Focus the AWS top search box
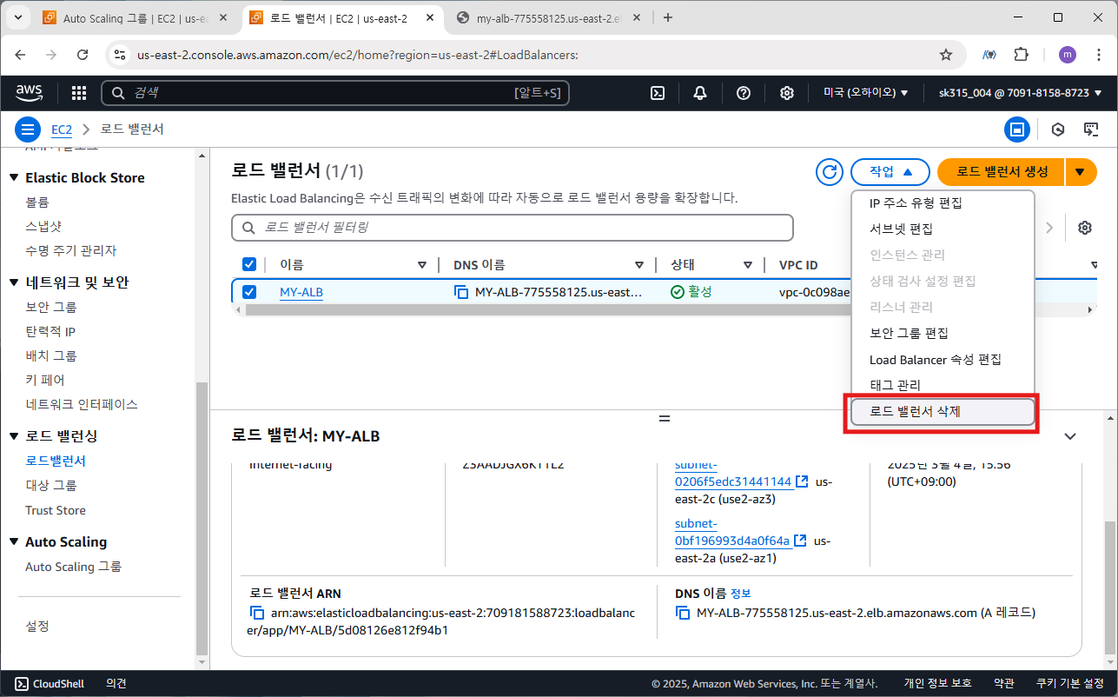1118x697 pixels. [x=335, y=93]
